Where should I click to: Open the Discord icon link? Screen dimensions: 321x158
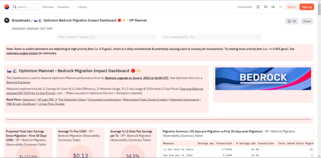tap(265, 7)
